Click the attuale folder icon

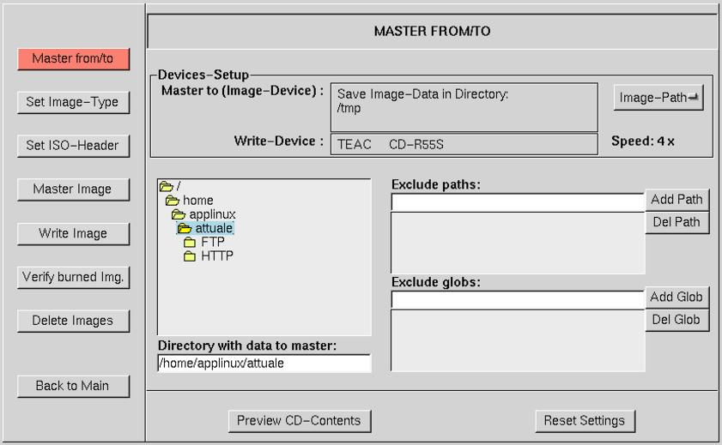pos(185,228)
